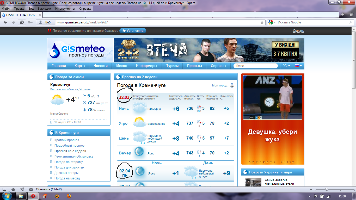Open the Файл menu
This screenshot has width=356, height=200.
click(6, 8)
